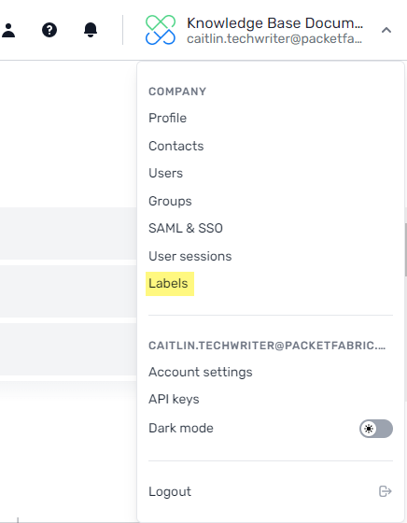Open the notifications bell icon
Viewport: 407px width, 523px height.
(91, 30)
